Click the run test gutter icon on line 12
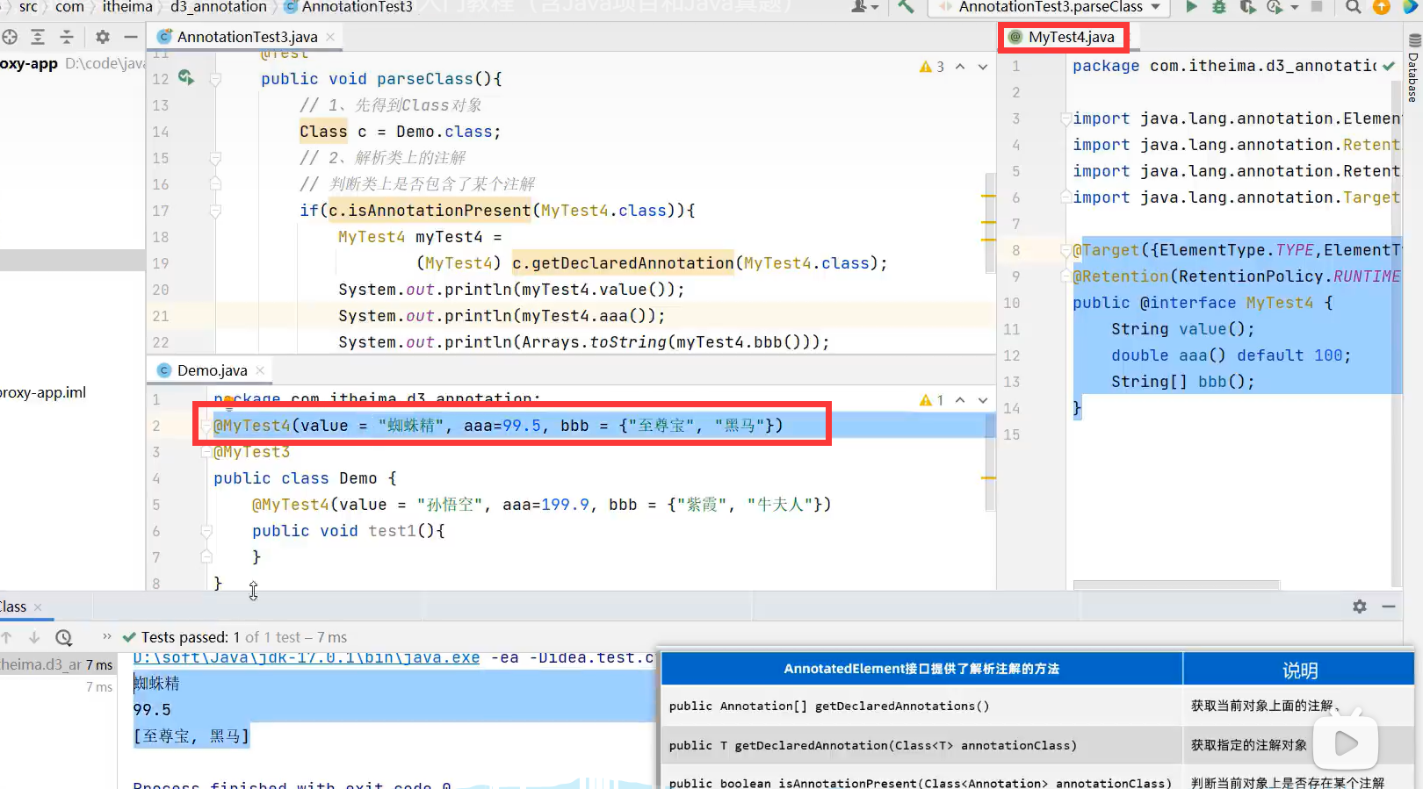The width and height of the screenshot is (1423, 789). click(185, 77)
